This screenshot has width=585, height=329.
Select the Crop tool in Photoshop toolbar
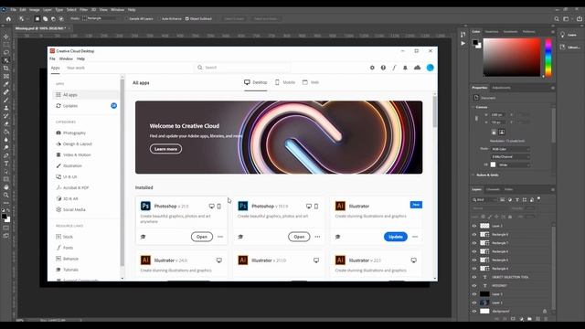tap(6, 69)
